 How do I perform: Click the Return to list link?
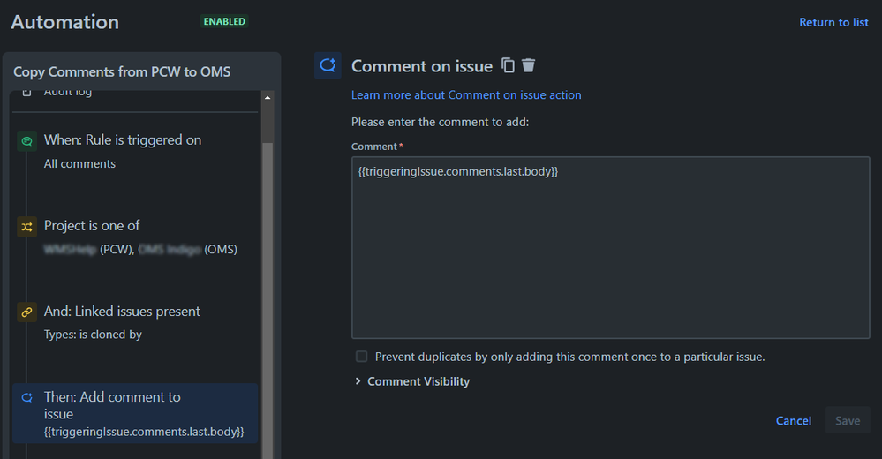click(x=833, y=22)
